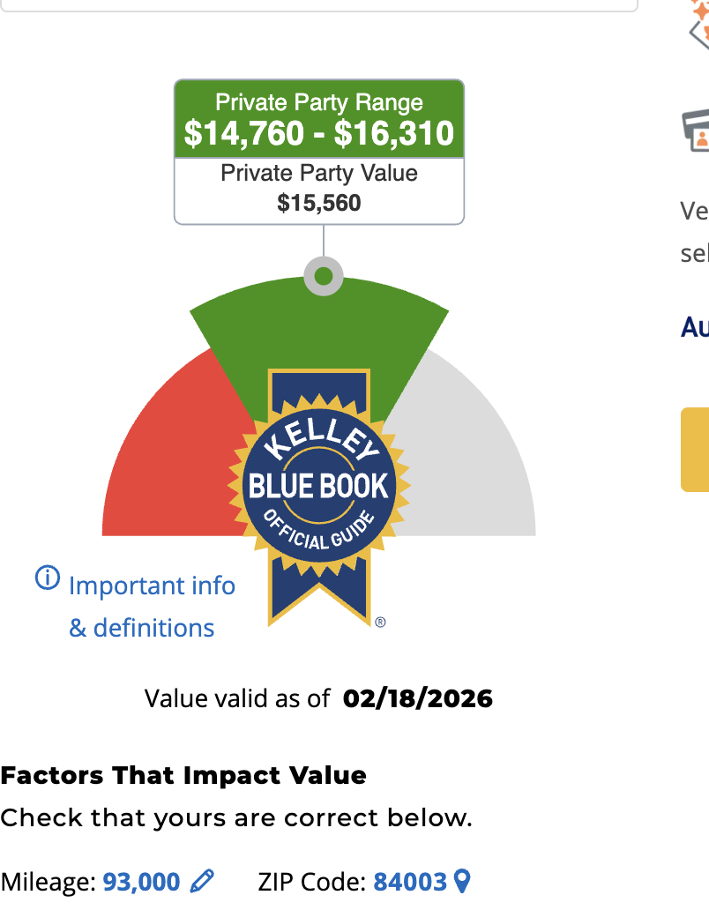
Task: Click the registered trademark symbol by the badge
Action: [x=380, y=622]
